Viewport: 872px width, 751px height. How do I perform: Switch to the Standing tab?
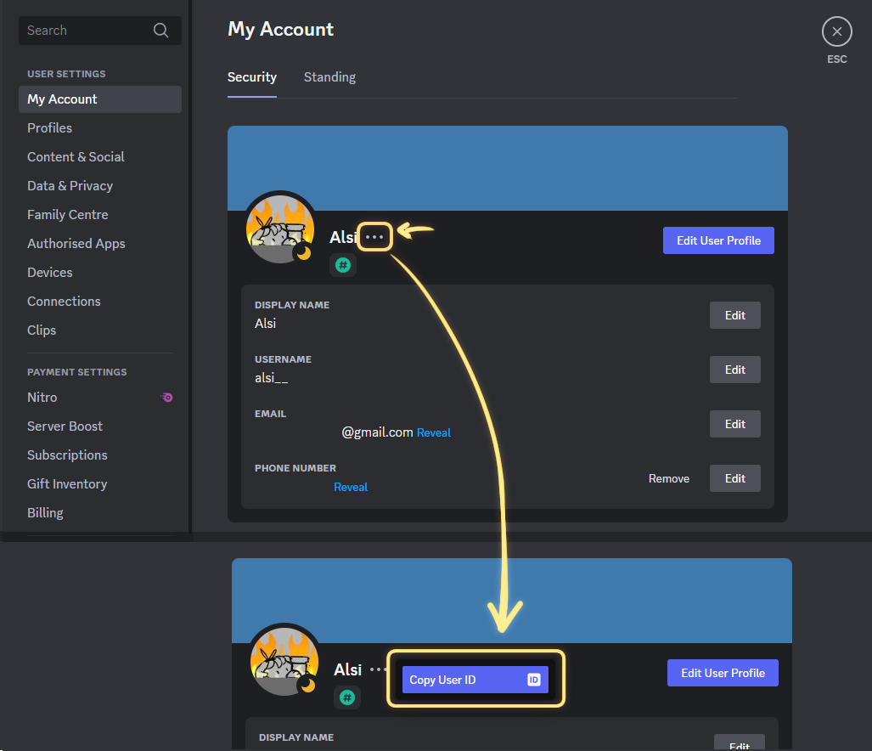(x=329, y=77)
